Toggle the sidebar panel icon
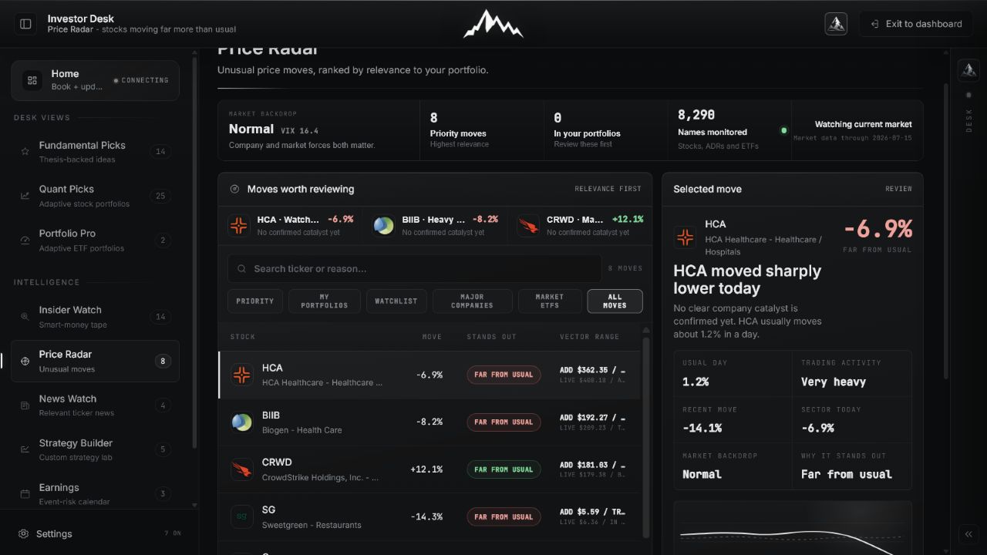 [25, 24]
